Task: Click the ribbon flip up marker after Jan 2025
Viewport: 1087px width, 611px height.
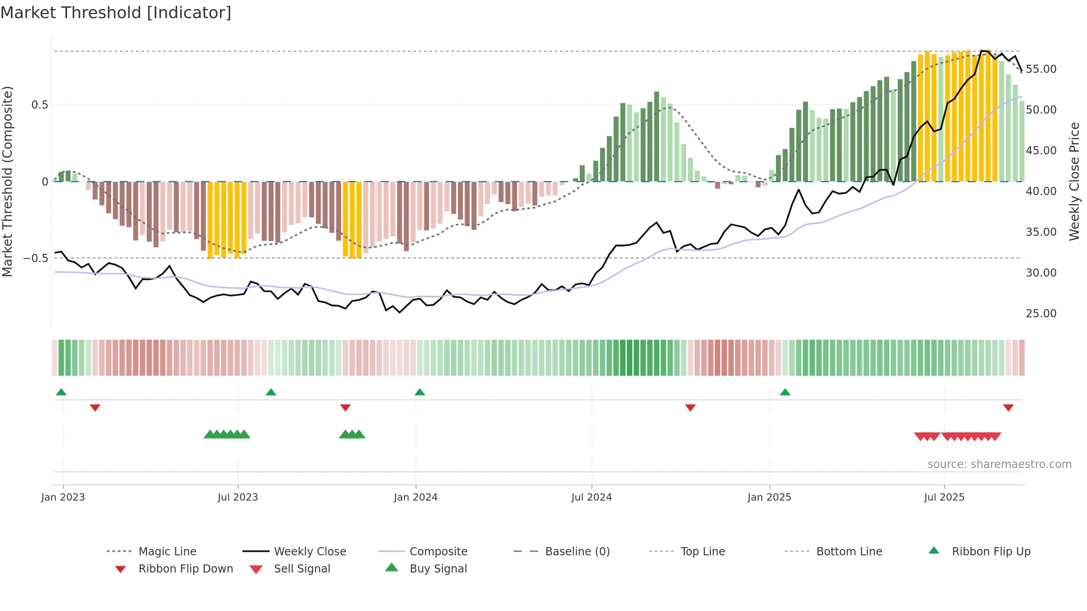Action: (x=785, y=392)
